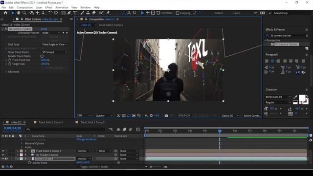This screenshot has width=313, height=176.
Task: Click the current time indicator in timeline
Action: (220, 131)
